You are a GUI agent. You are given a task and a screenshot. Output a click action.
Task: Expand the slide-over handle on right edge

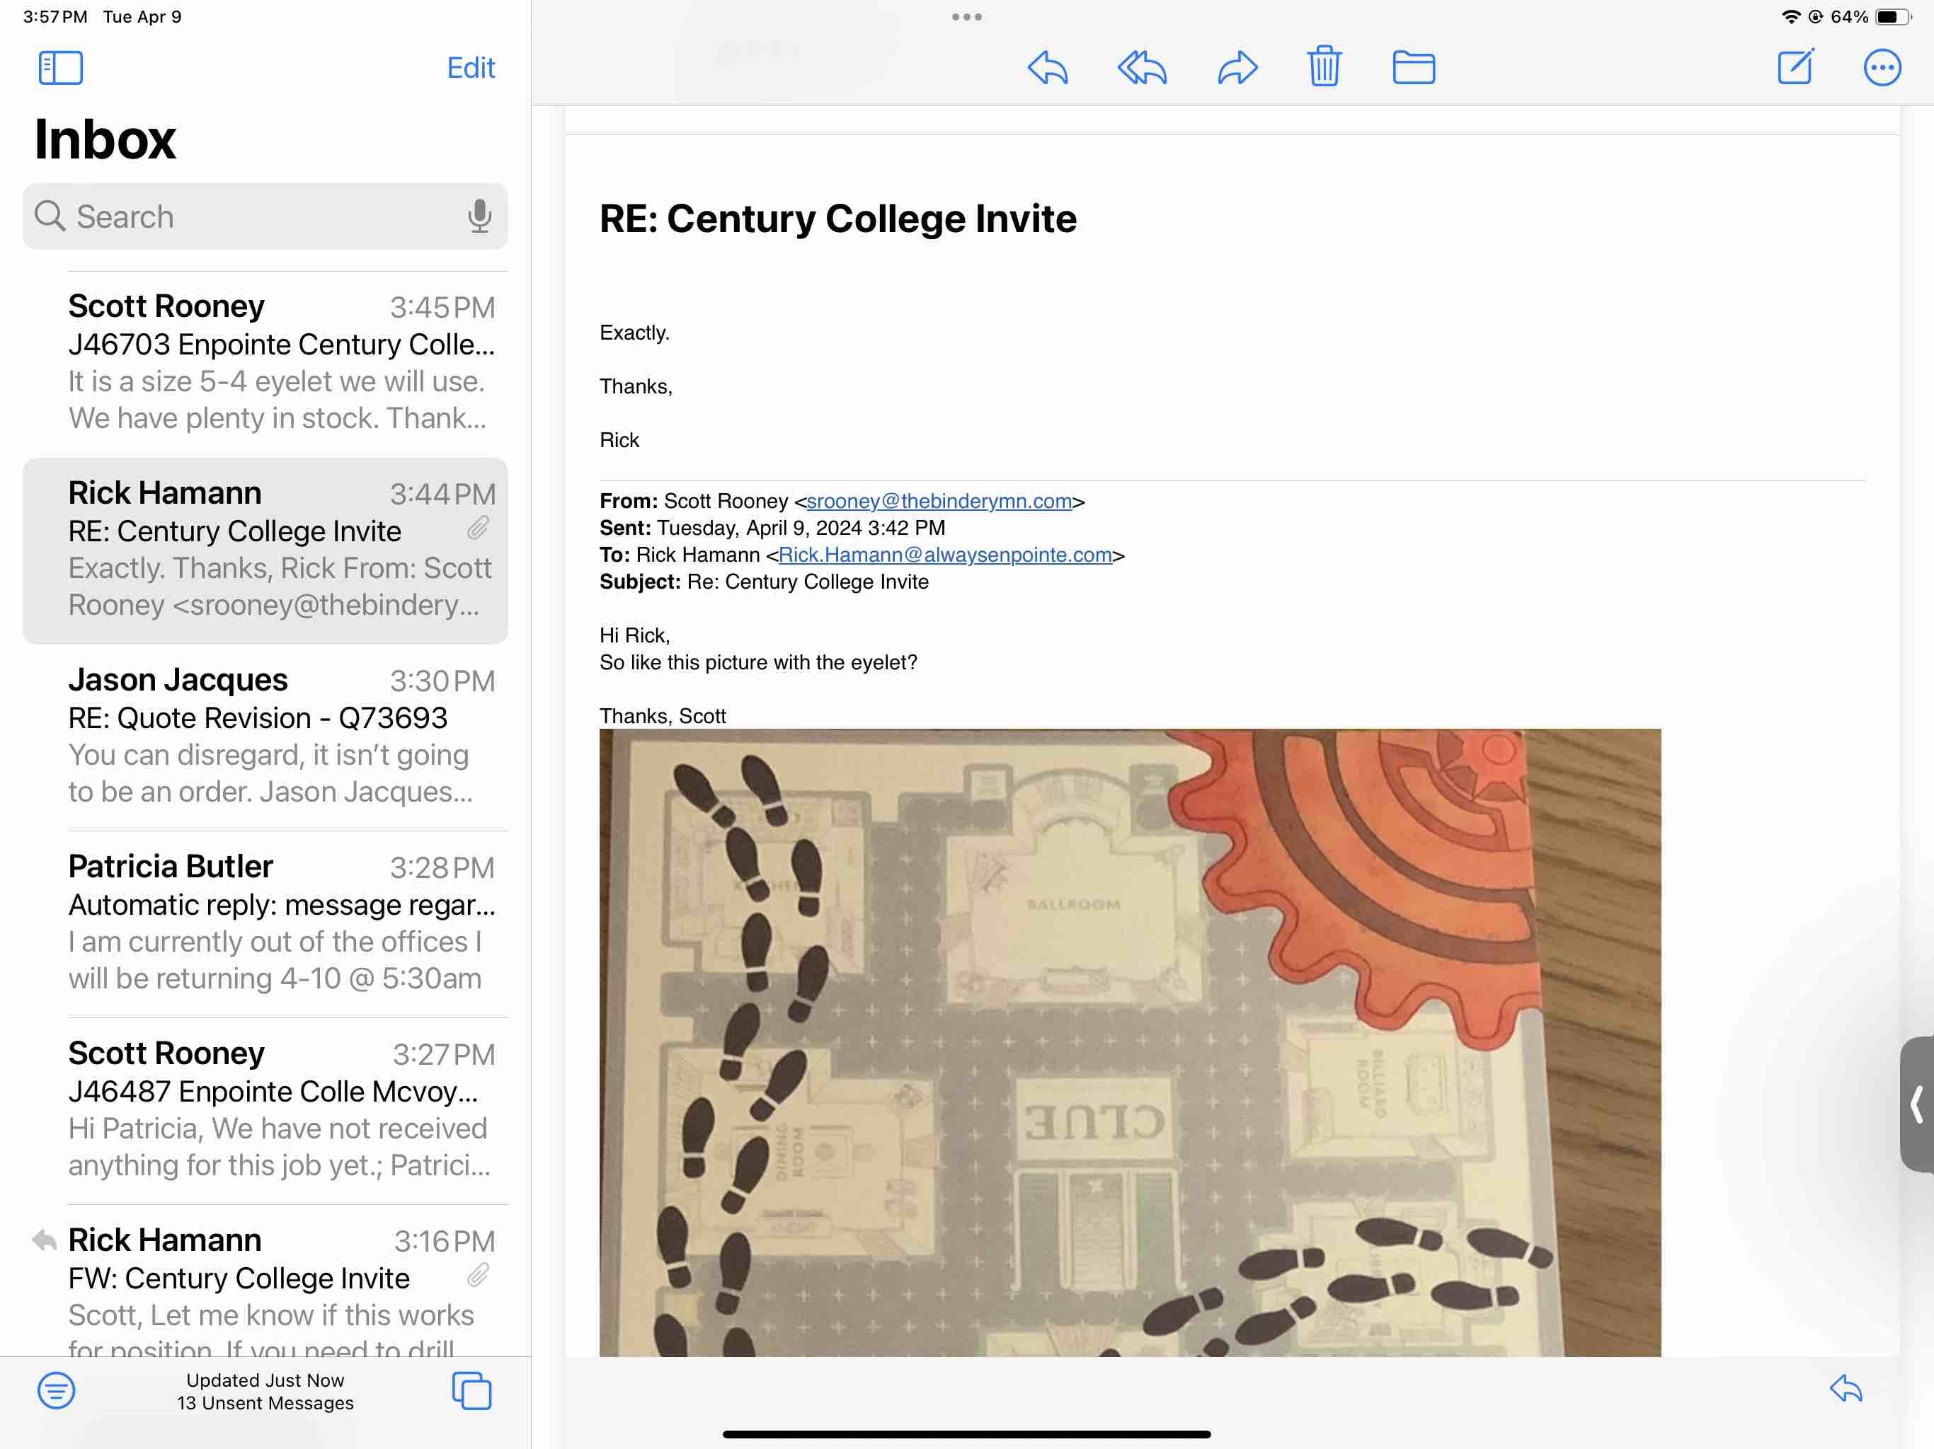click(x=1916, y=1104)
